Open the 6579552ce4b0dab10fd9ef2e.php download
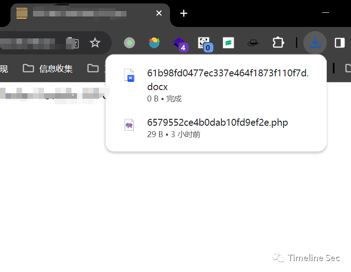Viewport: 351px width, 272px height. click(x=216, y=128)
